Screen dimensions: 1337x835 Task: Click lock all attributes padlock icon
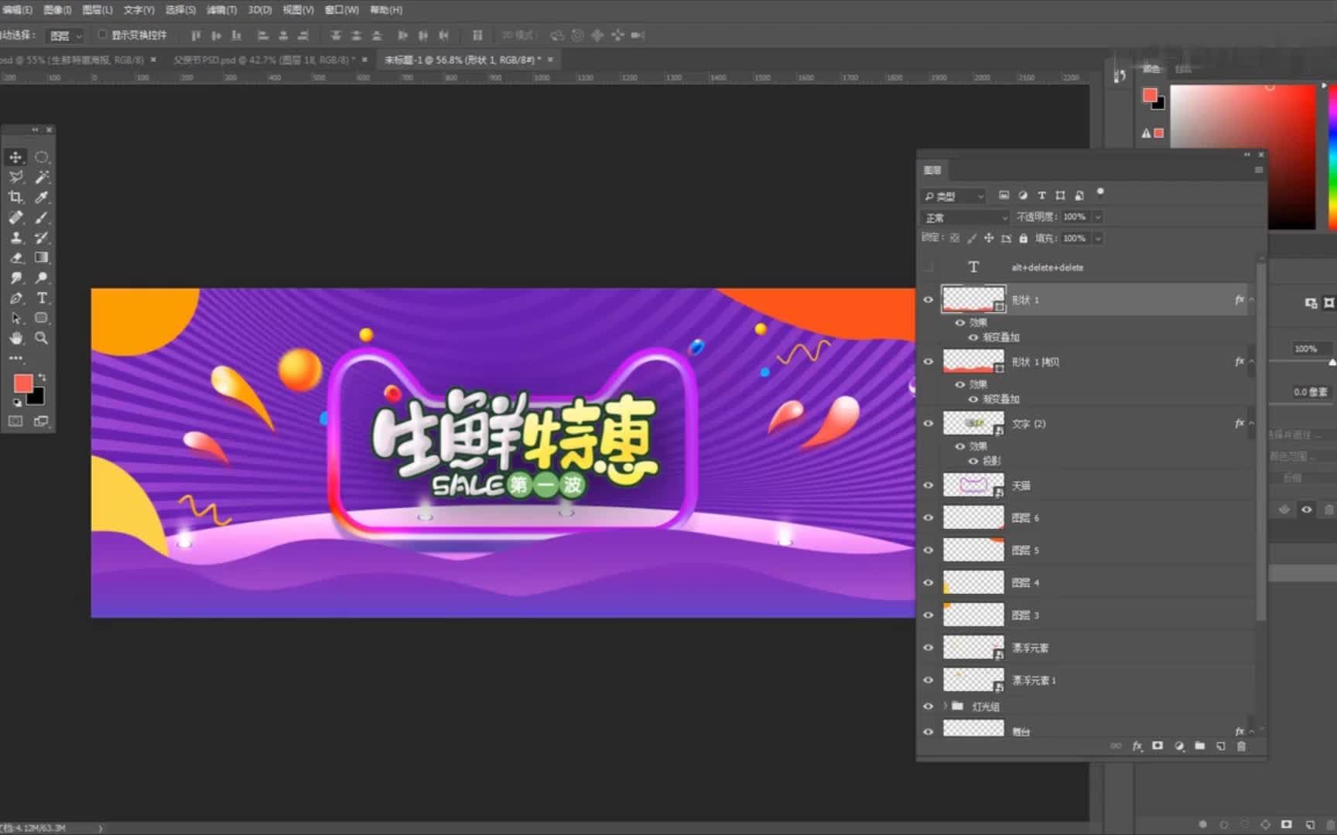(x=1023, y=238)
